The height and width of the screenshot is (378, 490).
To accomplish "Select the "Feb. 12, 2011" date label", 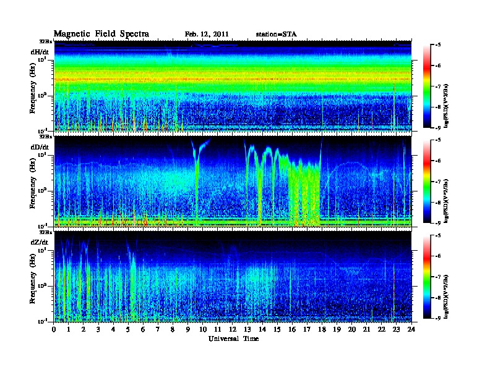I will click(207, 35).
